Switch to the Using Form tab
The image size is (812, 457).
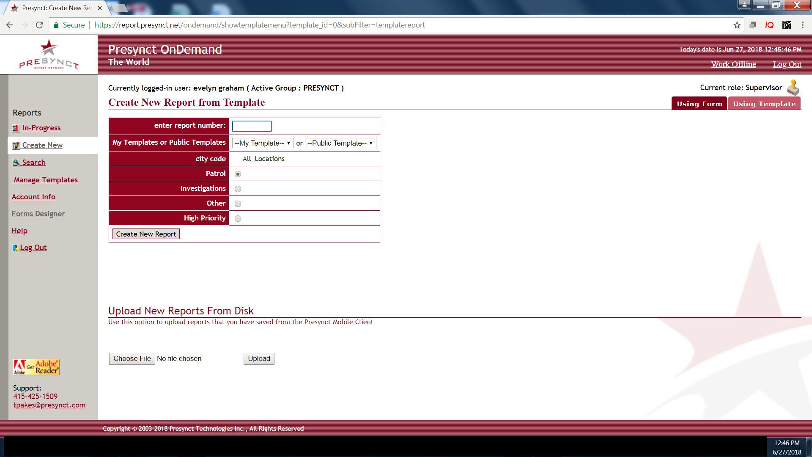click(699, 104)
